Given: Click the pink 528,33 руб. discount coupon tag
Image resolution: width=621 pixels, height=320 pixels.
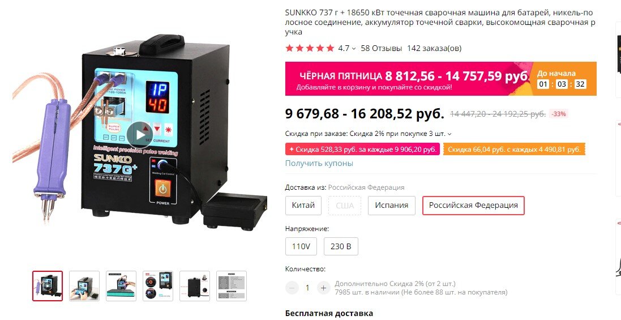Looking at the screenshot, I should [362, 150].
